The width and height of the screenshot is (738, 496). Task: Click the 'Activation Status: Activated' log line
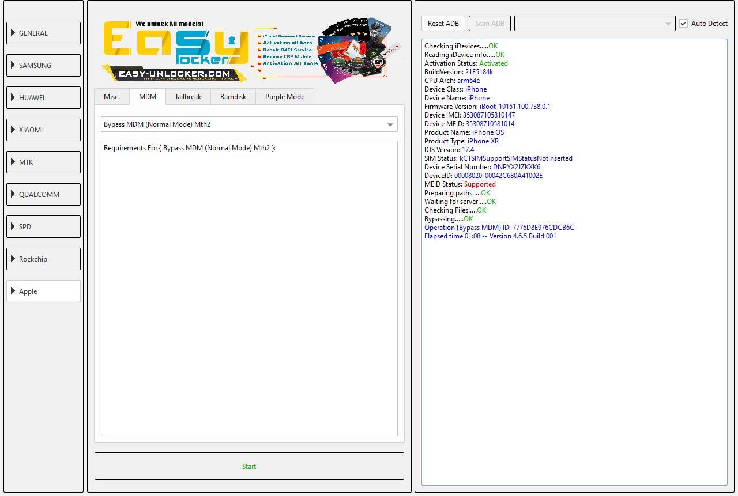click(x=466, y=63)
